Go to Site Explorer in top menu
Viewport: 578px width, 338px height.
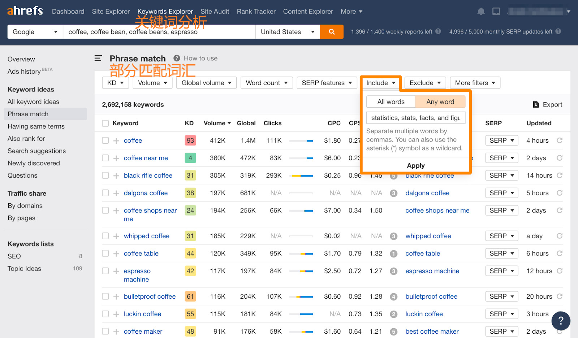(x=111, y=12)
